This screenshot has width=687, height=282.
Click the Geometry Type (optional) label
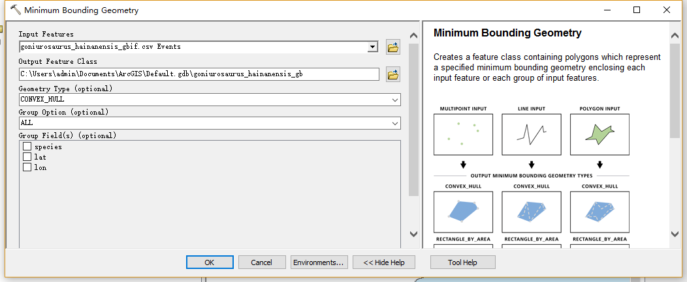click(65, 89)
